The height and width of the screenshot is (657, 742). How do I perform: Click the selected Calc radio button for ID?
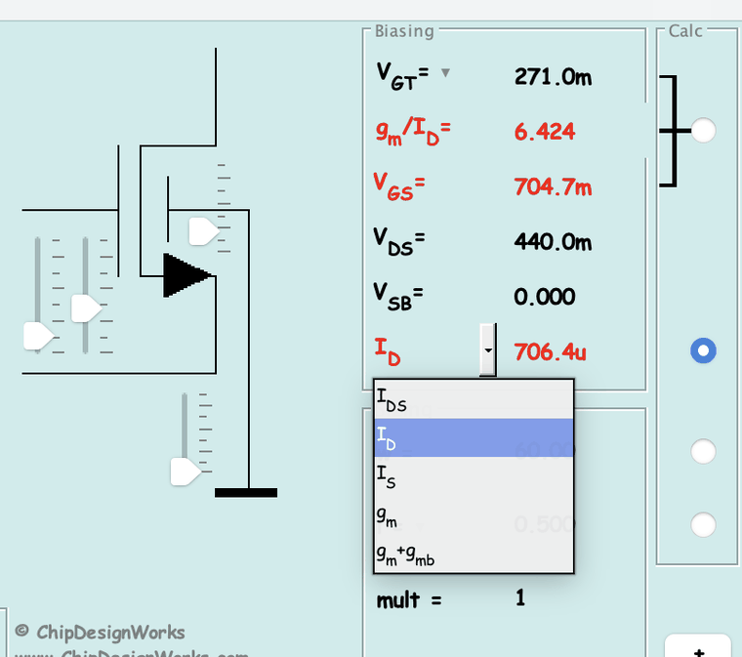coord(703,350)
